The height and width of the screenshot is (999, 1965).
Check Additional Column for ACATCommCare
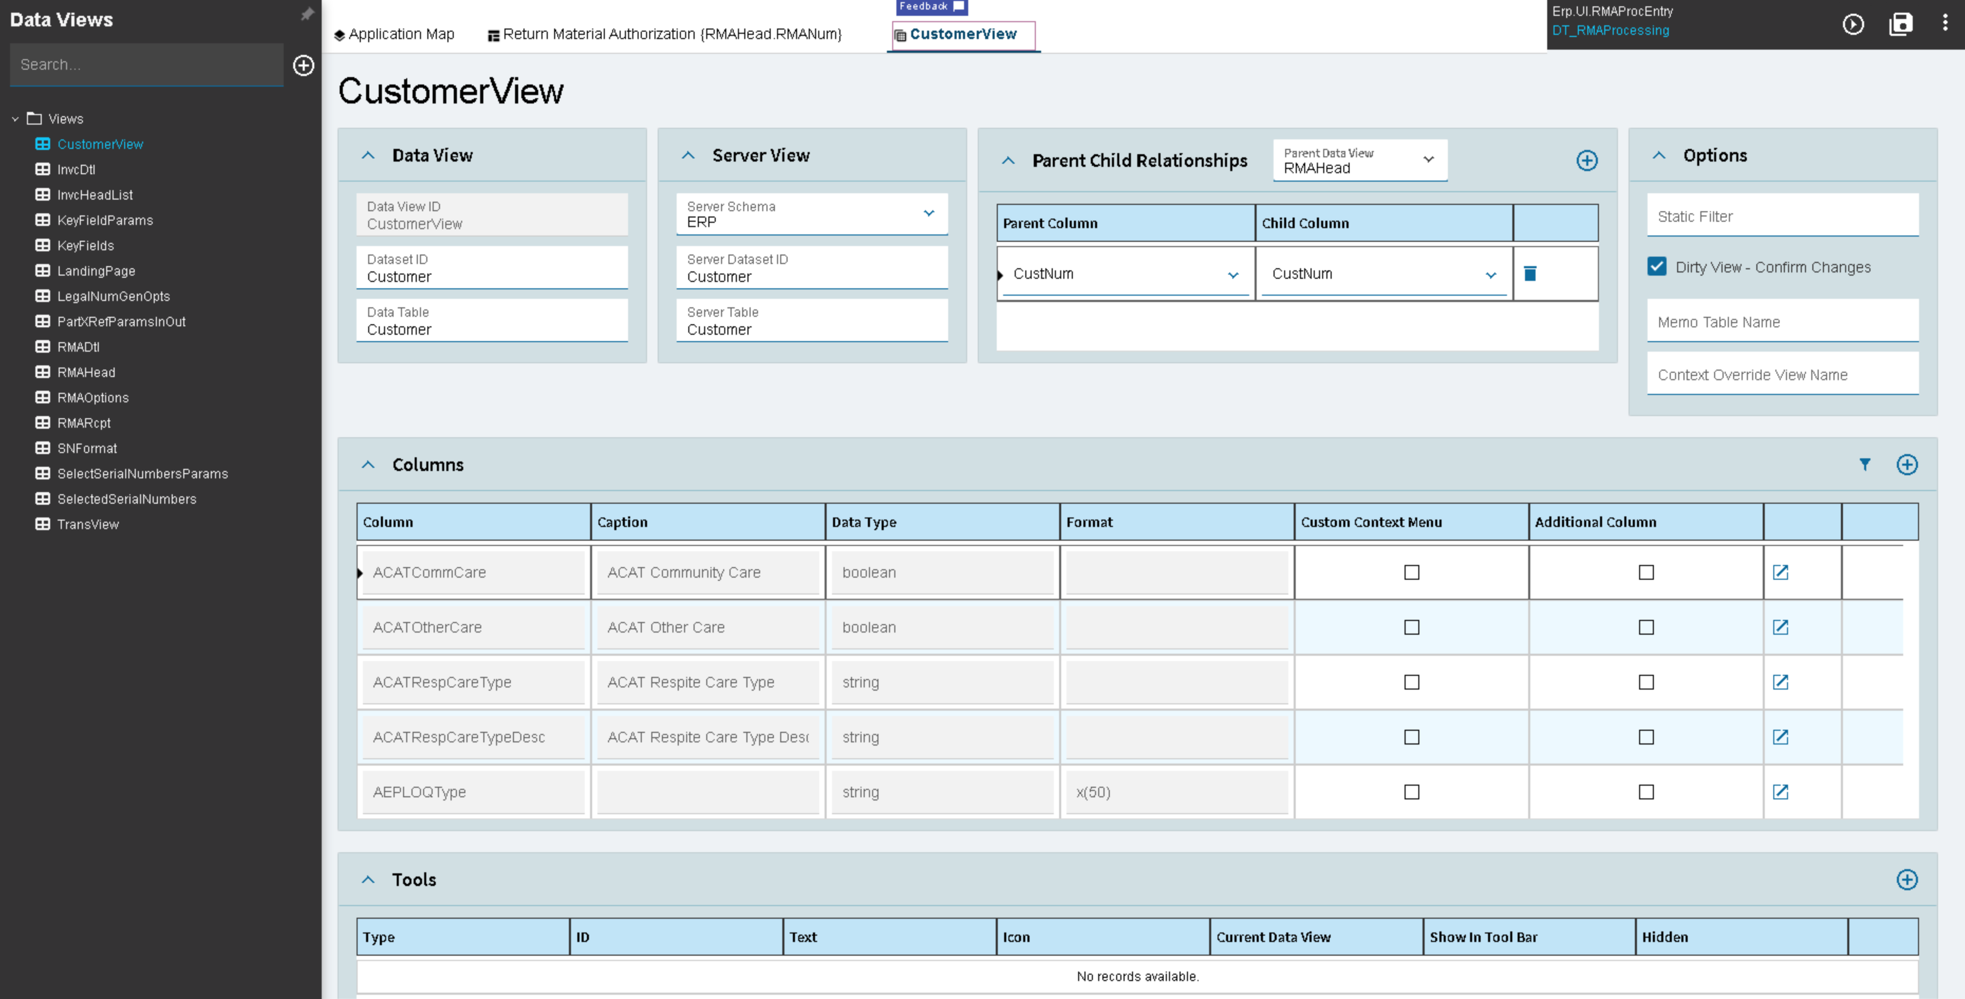pyautogui.click(x=1645, y=573)
